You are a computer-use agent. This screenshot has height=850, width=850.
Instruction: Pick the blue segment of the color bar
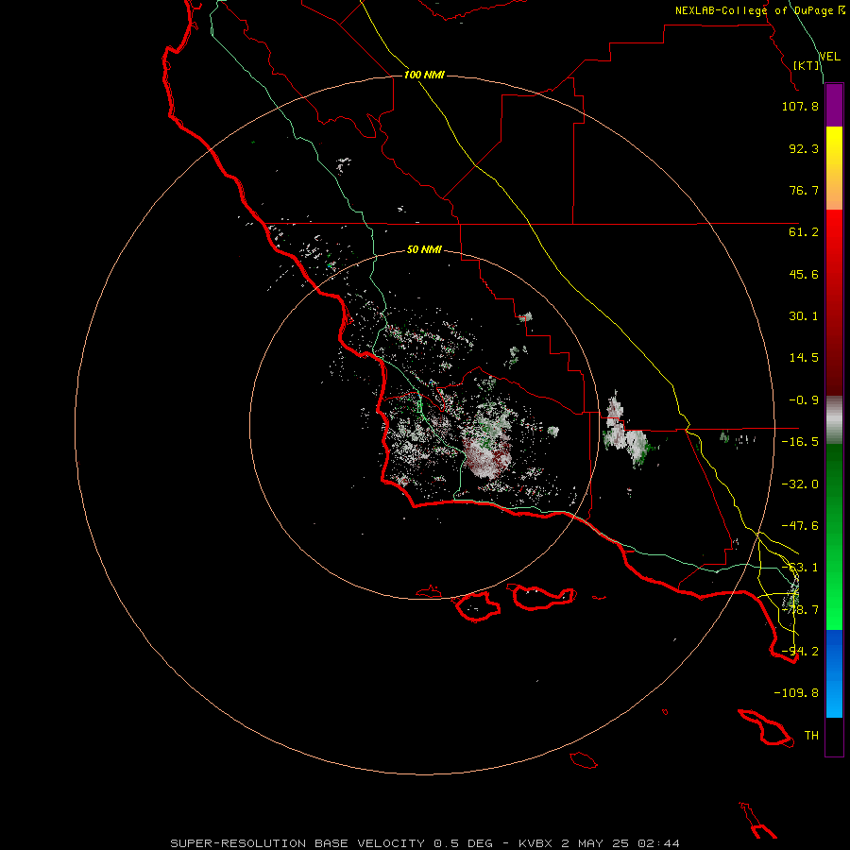pyautogui.click(x=834, y=673)
